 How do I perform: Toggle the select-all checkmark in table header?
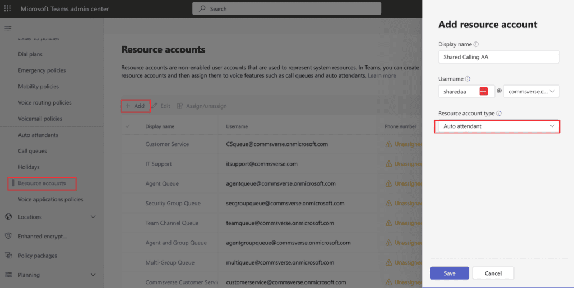pos(128,126)
